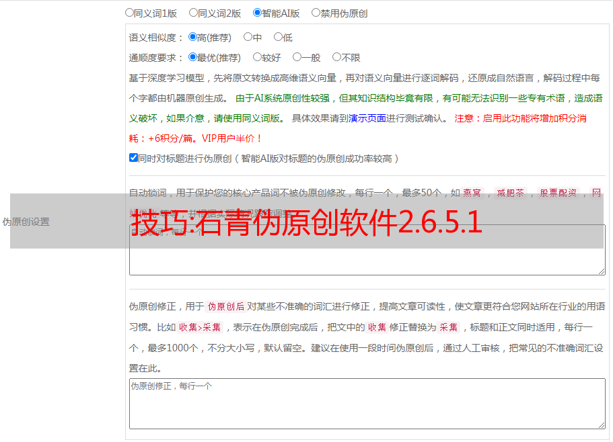Click the 减肥茶 example tag
The height and width of the screenshot is (442, 613).
pyautogui.click(x=511, y=193)
